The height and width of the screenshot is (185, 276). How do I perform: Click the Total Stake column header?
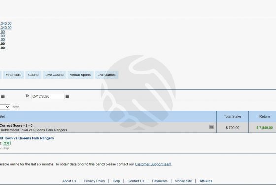tap(232, 116)
